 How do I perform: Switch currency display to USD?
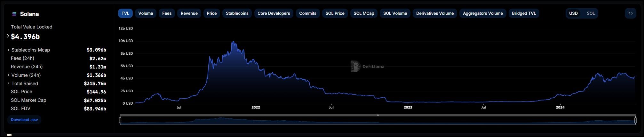pos(573,13)
